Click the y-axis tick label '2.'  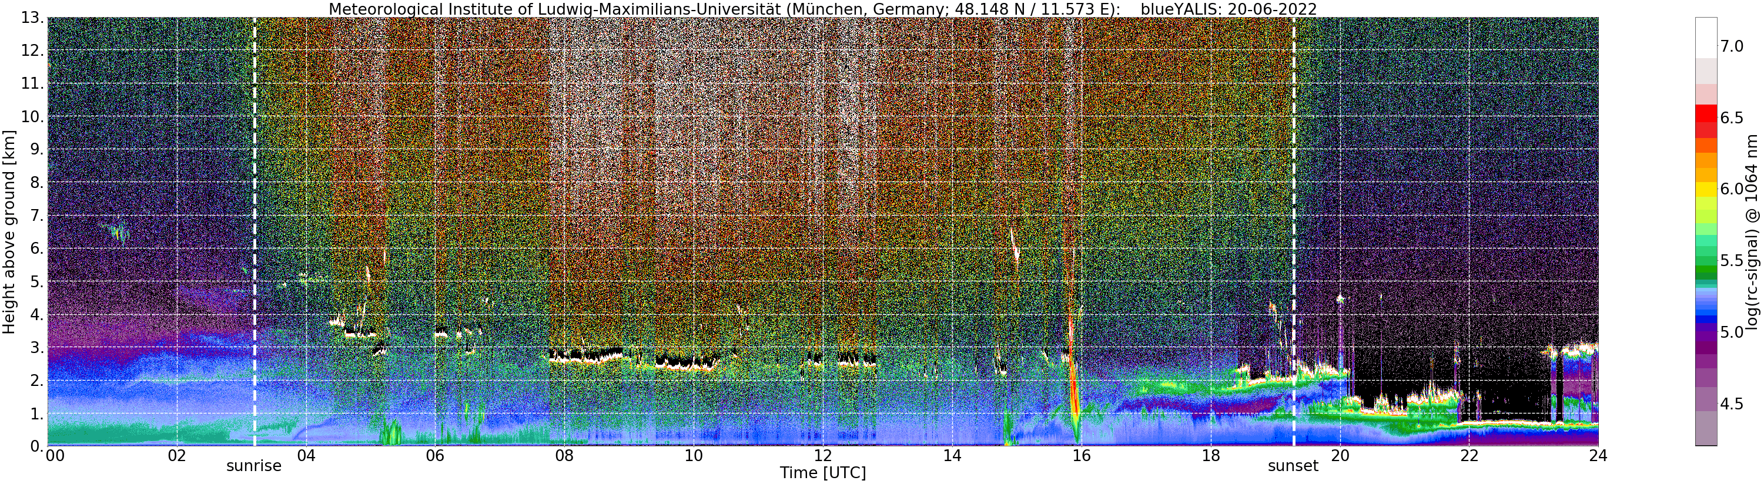(x=36, y=381)
